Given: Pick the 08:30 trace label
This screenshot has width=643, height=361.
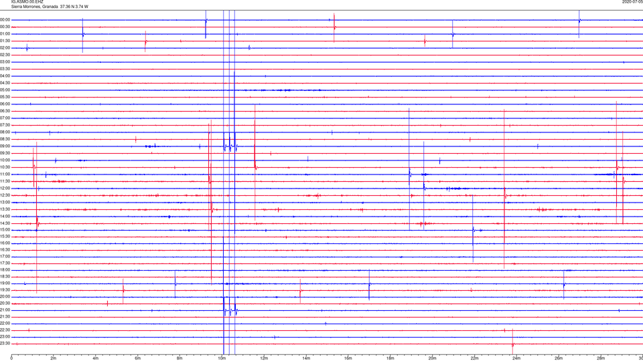Looking at the screenshot, I should pos(5,139).
